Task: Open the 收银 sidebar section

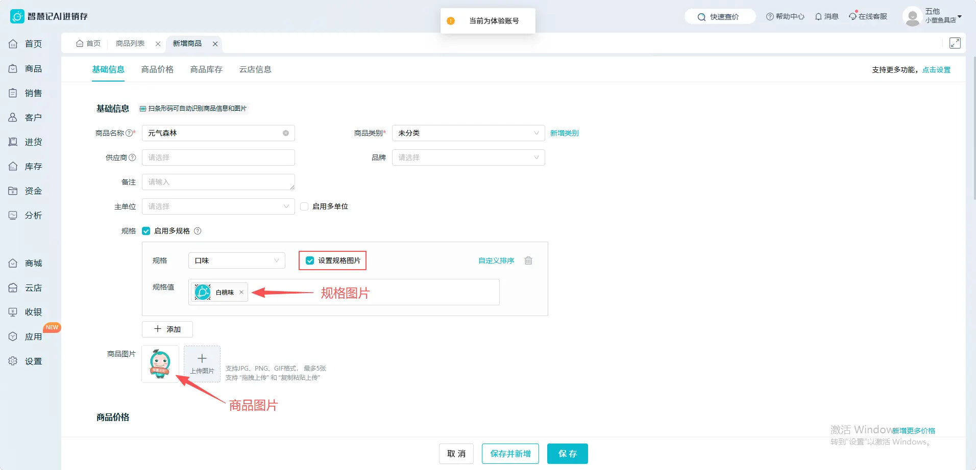Action: pos(26,312)
